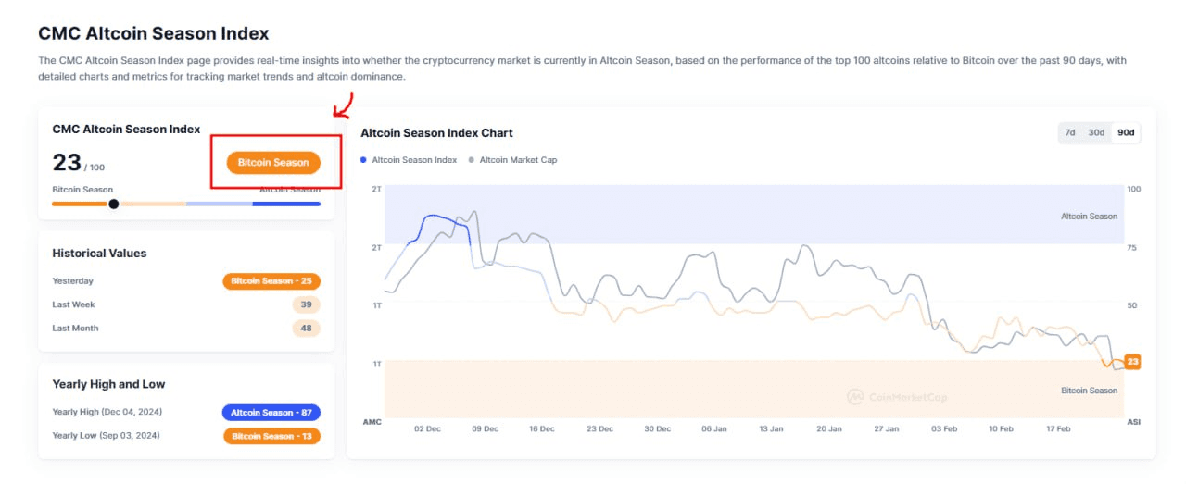Select the 7d chart range
This screenshot has height=484, width=1186.
pyautogui.click(x=1070, y=132)
